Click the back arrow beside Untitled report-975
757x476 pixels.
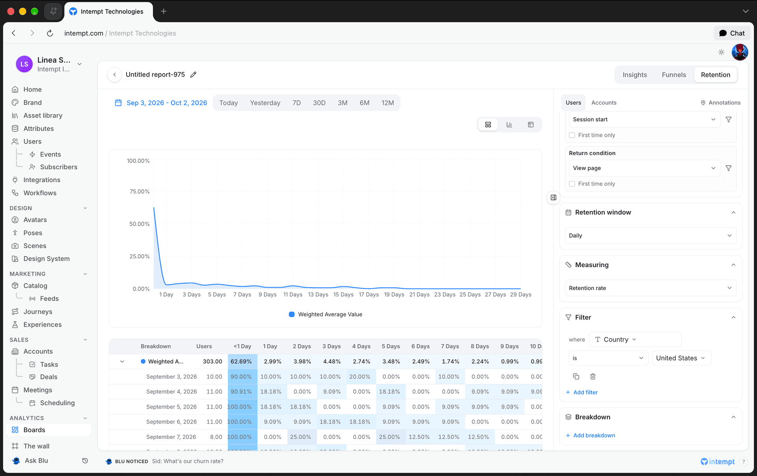114,75
